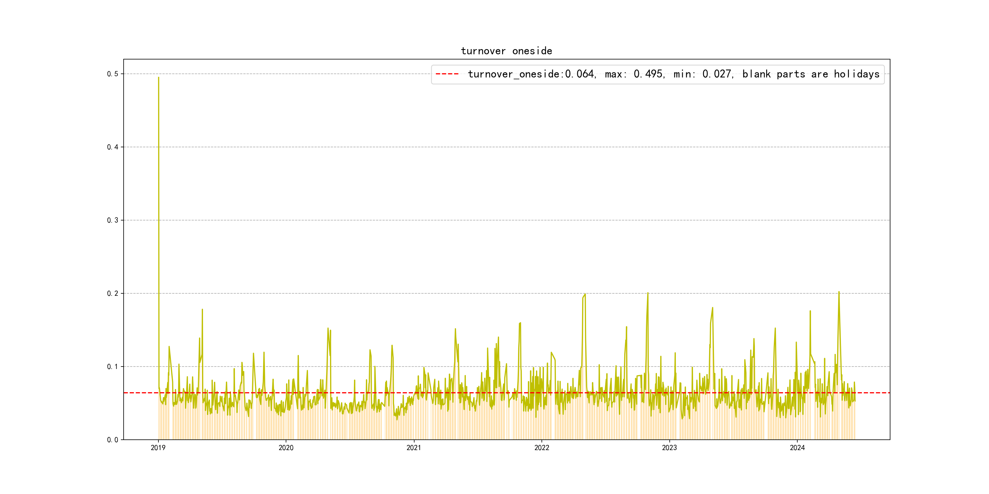Click the 0.1 y-axis tick label
Screen dimensions: 989x494
tap(113, 367)
